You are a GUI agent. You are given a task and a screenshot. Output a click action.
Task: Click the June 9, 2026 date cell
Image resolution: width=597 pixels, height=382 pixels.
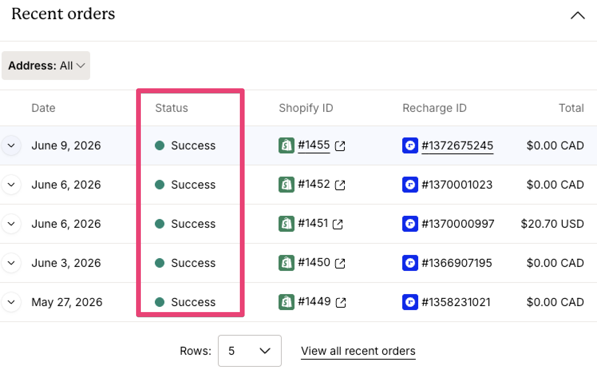(x=66, y=145)
